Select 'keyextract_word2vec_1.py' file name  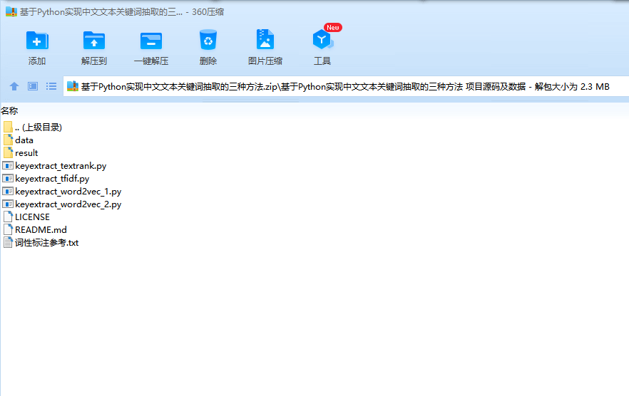pyautogui.click(x=68, y=191)
